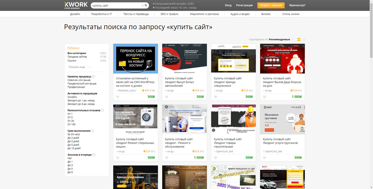Open Разработка и IT category menu
373x189 pixels.
coord(101,14)
